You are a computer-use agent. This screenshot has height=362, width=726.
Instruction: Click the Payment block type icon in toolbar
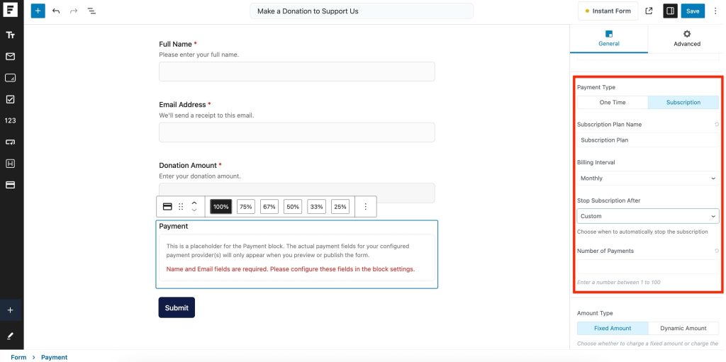point(167,207)
